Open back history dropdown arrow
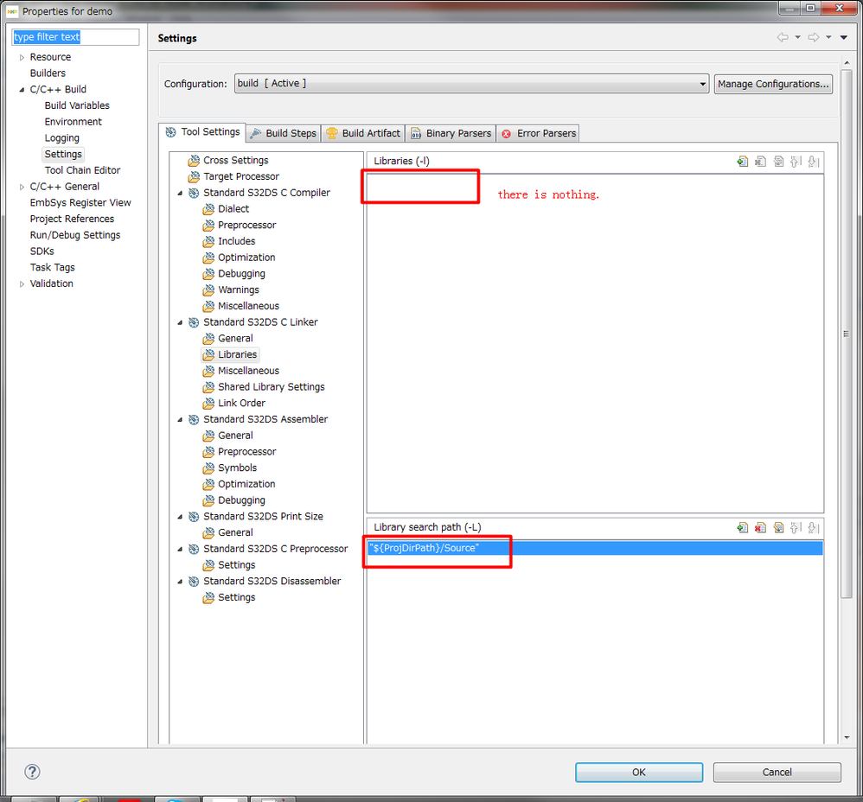Screen dimensions: 863x802 [x=797, y=37]
